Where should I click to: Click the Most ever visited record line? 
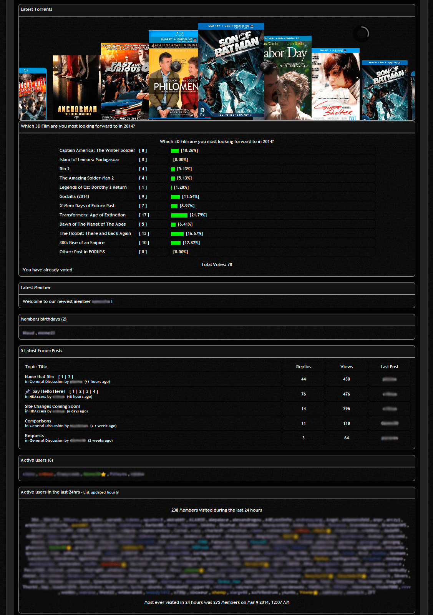pyautogui.click(x=217, y=602)
